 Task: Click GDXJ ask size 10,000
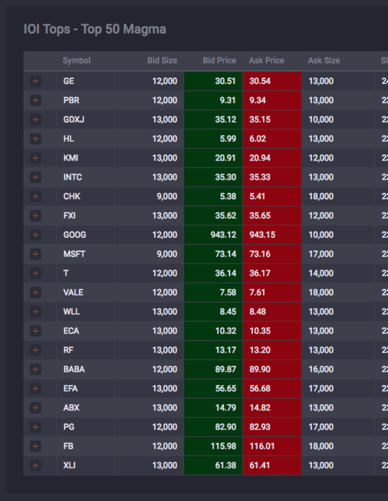338,119
